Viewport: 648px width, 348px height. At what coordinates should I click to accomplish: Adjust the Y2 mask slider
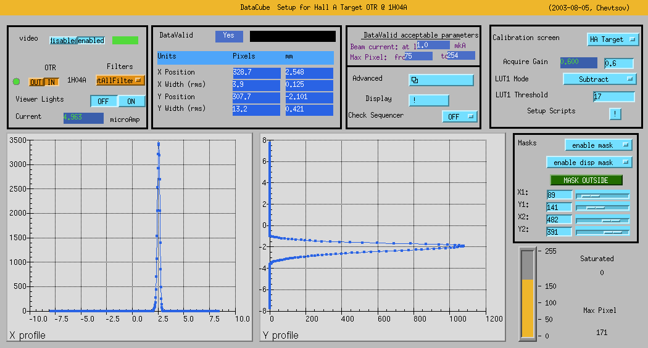coord(602,232)
